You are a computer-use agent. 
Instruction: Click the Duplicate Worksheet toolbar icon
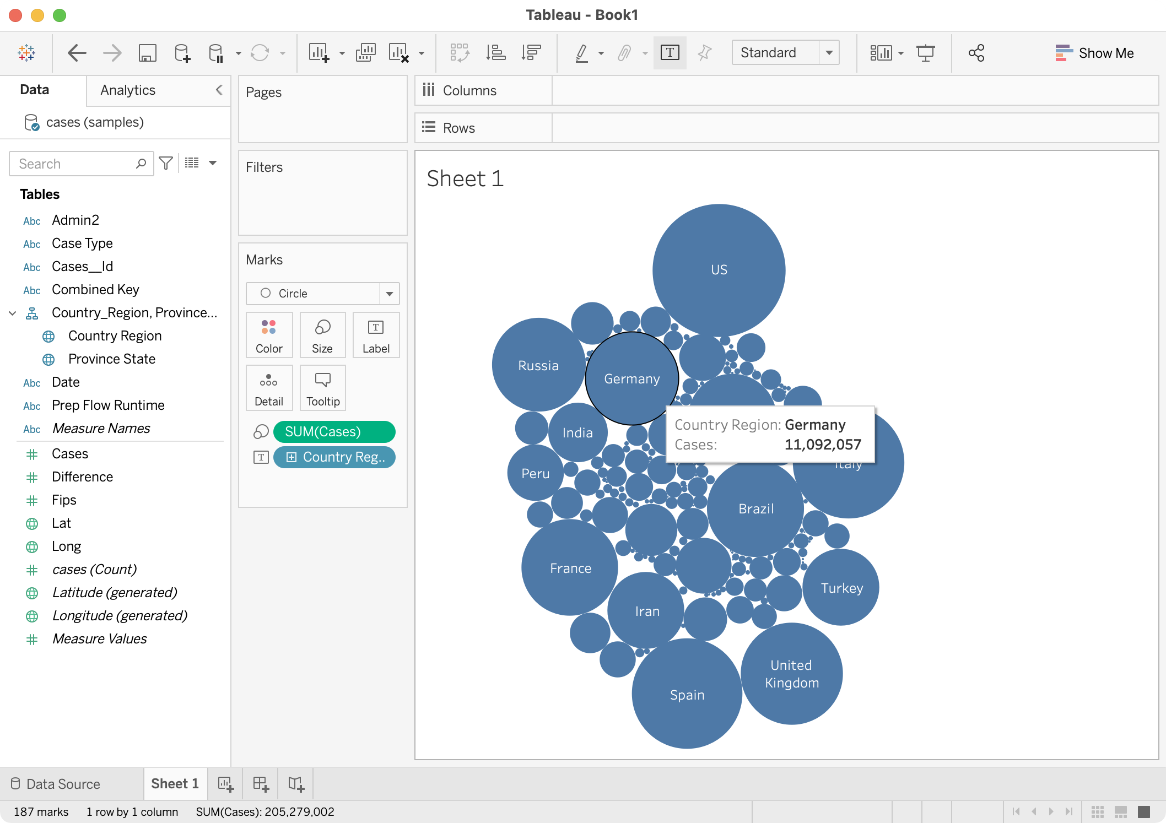(365, 53)
